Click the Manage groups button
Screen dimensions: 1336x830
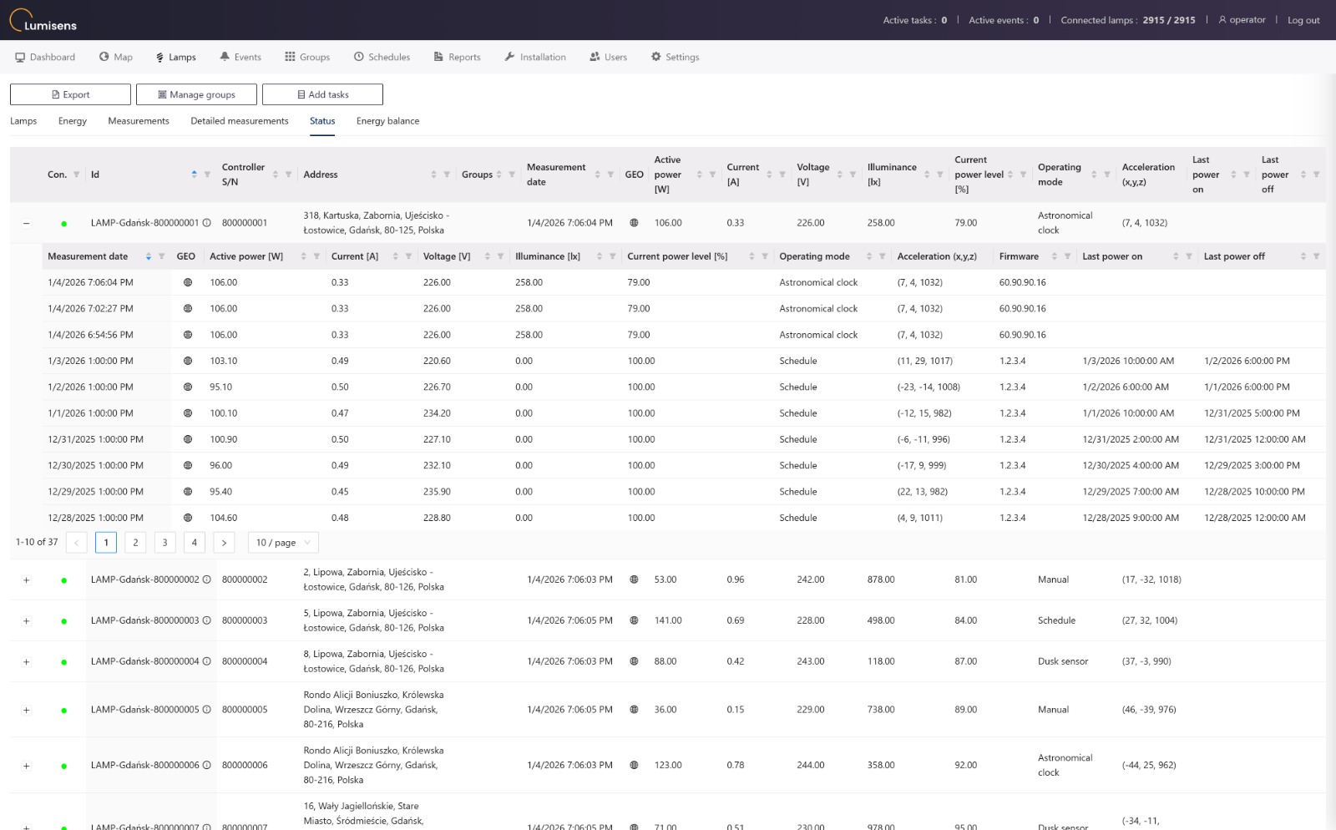[196, 94]
